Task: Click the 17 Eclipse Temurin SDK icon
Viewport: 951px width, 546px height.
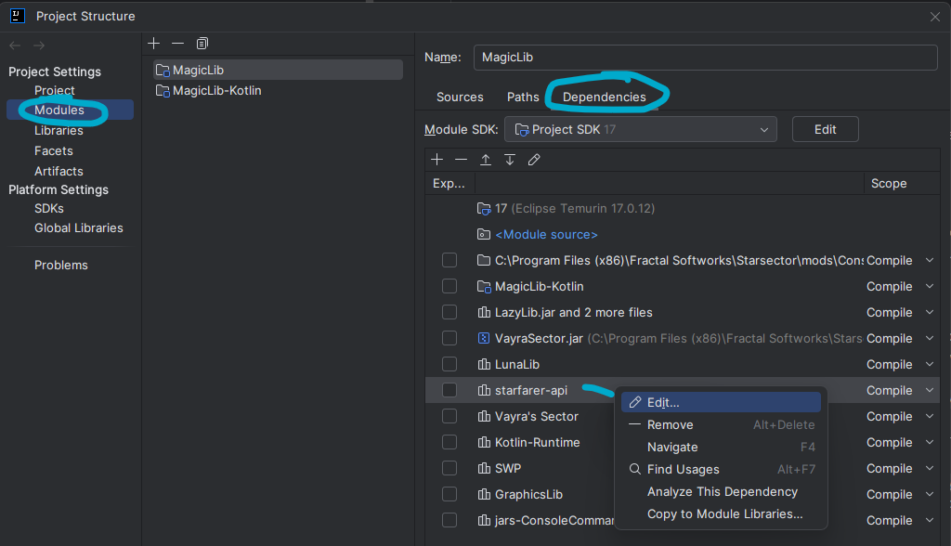Action: (x=483, y=209)
